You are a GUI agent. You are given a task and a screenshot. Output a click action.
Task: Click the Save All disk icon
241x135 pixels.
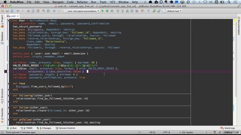click(7, 11)
